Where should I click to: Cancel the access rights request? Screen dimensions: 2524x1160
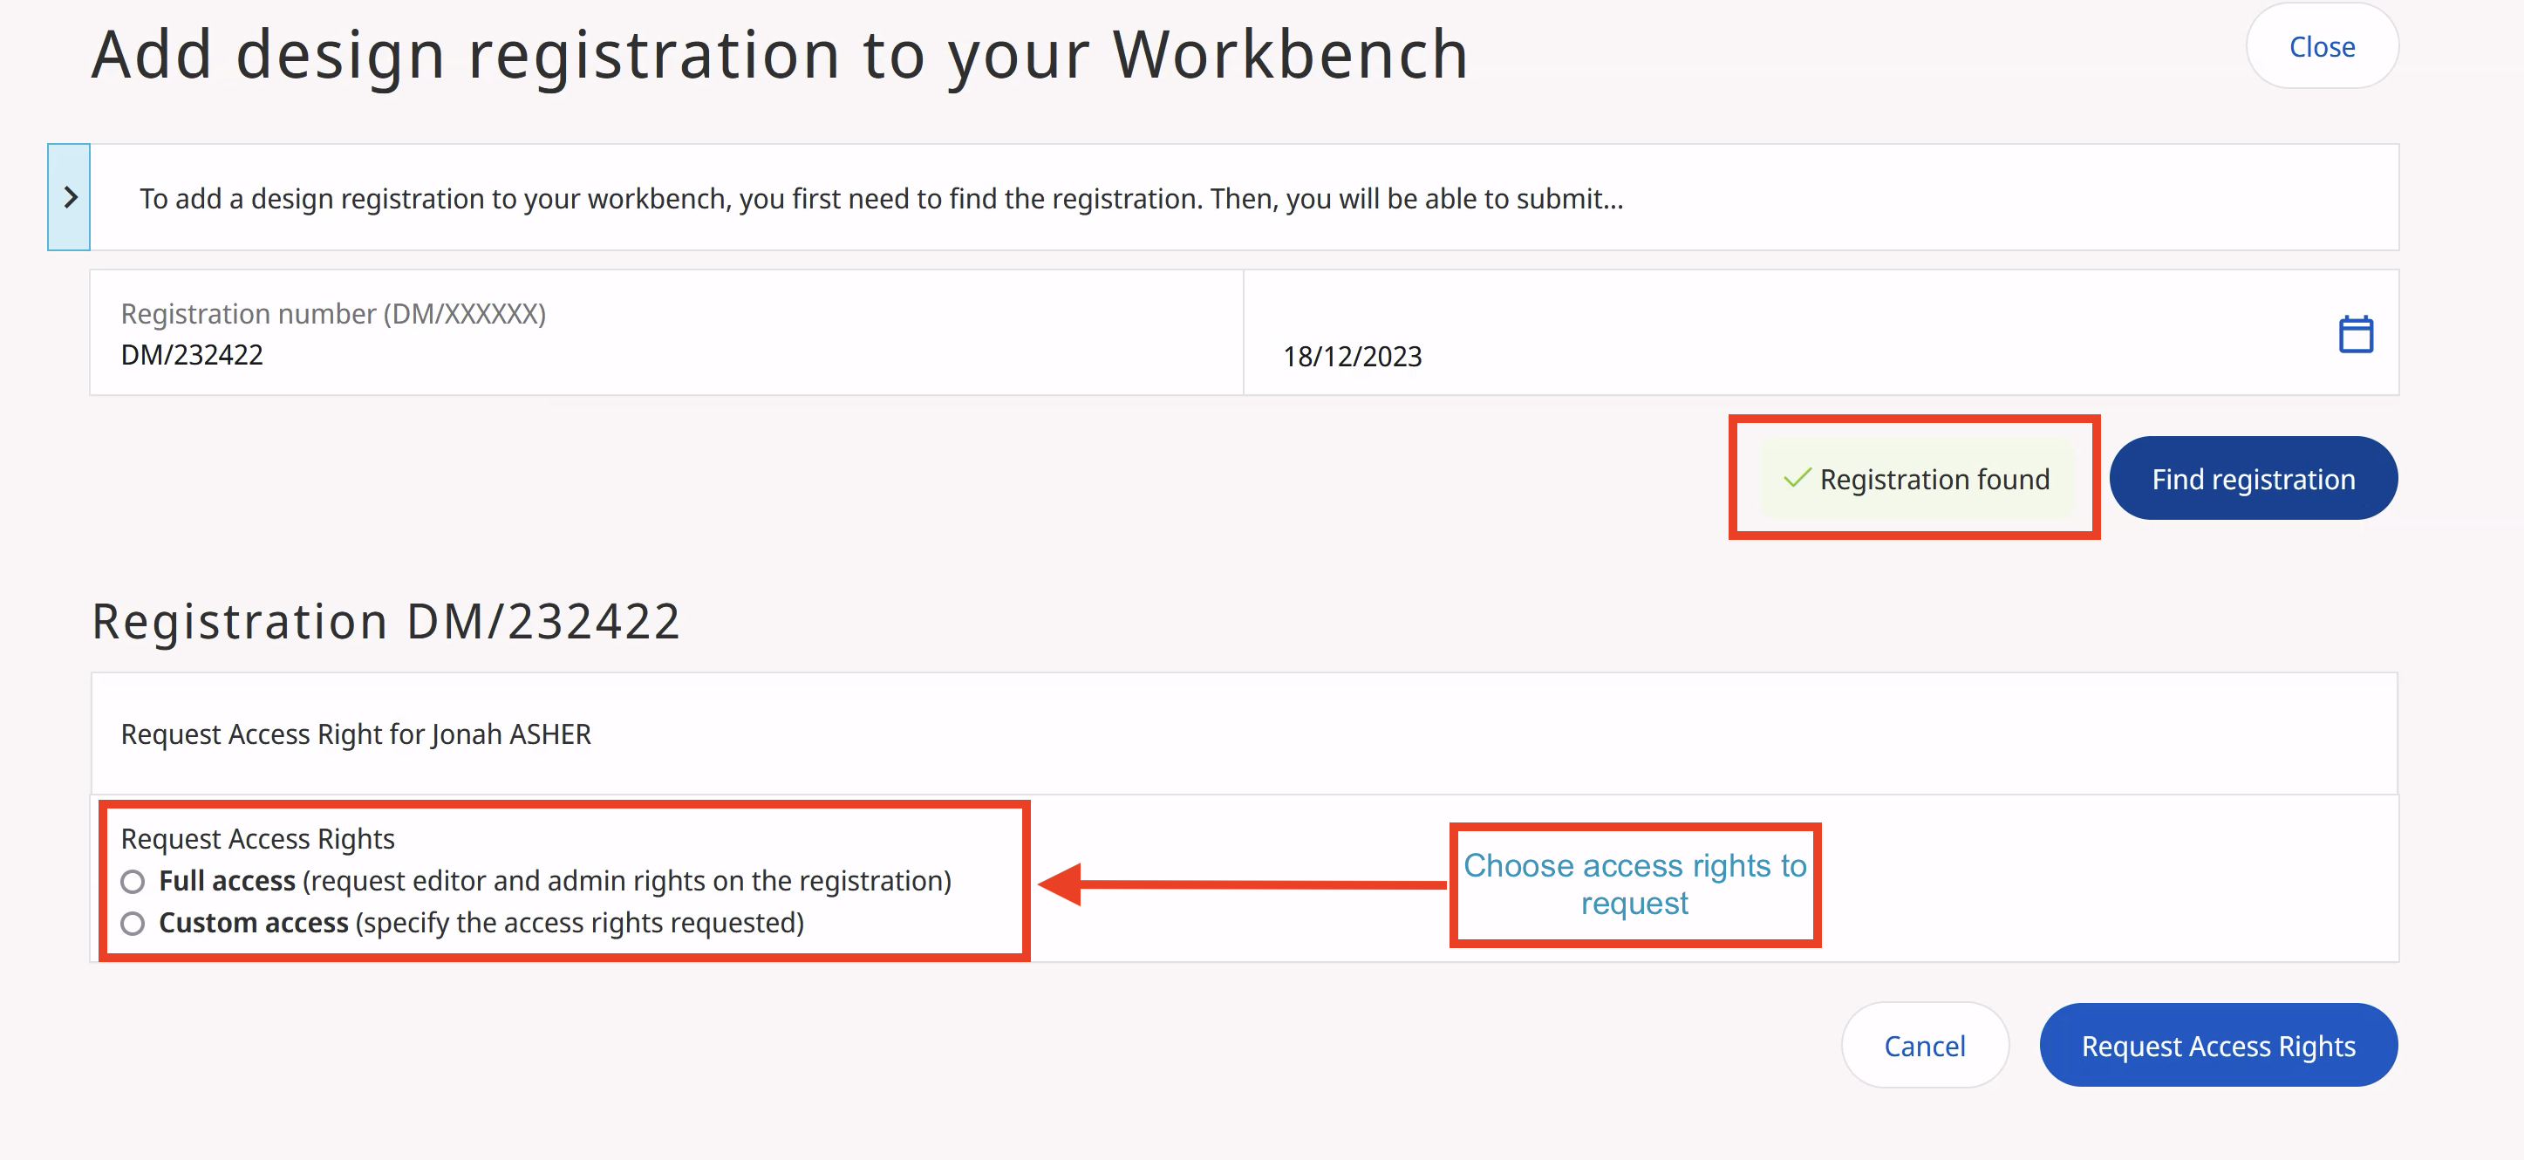point(1923,1046)
